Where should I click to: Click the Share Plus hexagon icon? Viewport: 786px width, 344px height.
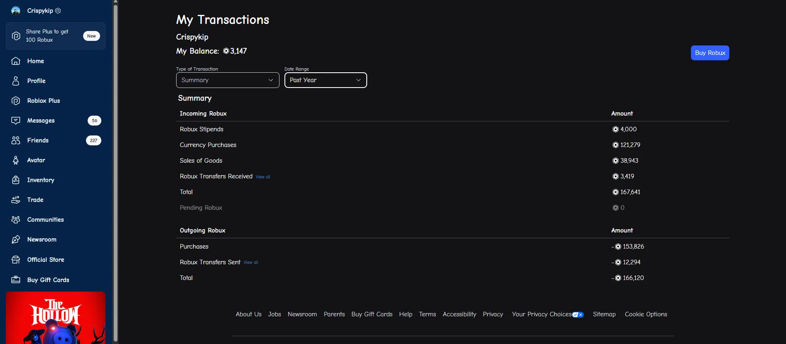coord(16,36)
